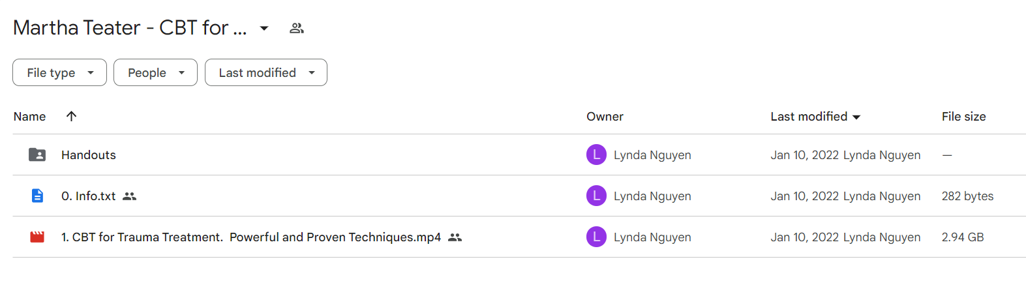
Task: Click the shared icon beside the mp4 filename
Action: pos(455,237)
